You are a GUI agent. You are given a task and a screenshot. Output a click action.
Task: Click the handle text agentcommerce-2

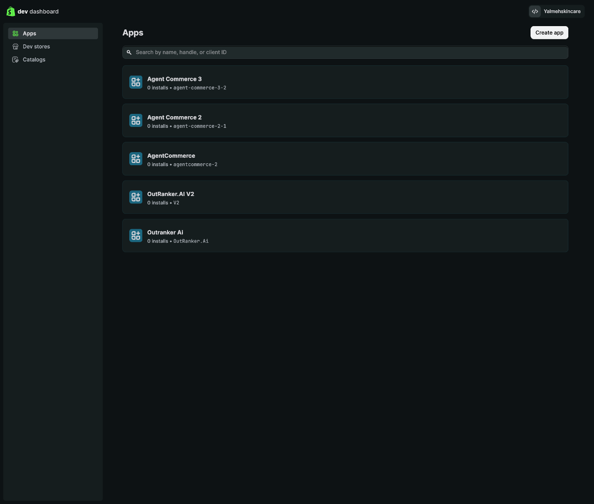pos(196,164)
